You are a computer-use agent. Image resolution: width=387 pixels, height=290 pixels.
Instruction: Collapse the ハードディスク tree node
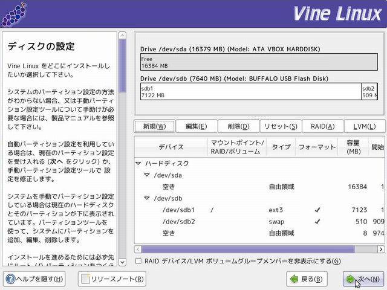click(x=138, y=164)
